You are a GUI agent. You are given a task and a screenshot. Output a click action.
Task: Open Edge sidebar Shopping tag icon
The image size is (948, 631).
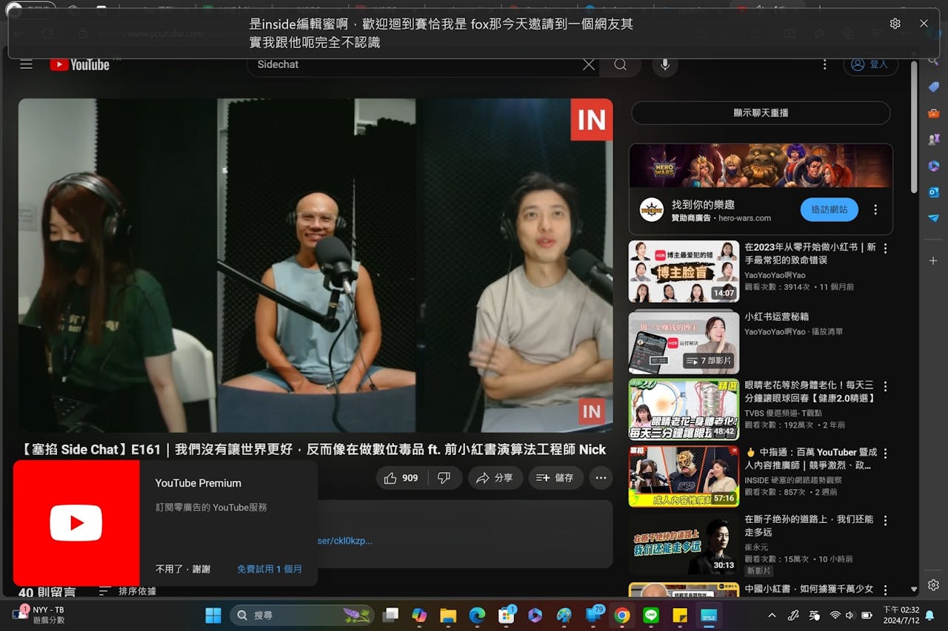tap(933, 87)
